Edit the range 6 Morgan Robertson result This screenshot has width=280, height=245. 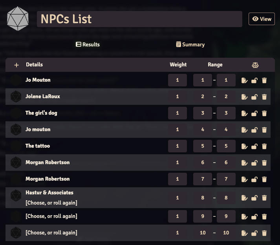(x=245, y=163)
